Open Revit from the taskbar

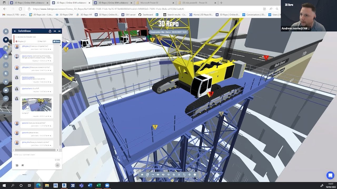tap(64, 185)
